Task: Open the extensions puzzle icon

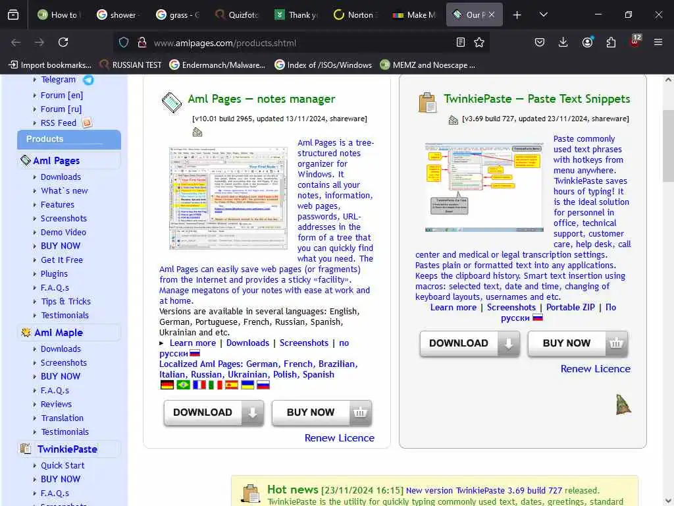Action: [611, 42]
